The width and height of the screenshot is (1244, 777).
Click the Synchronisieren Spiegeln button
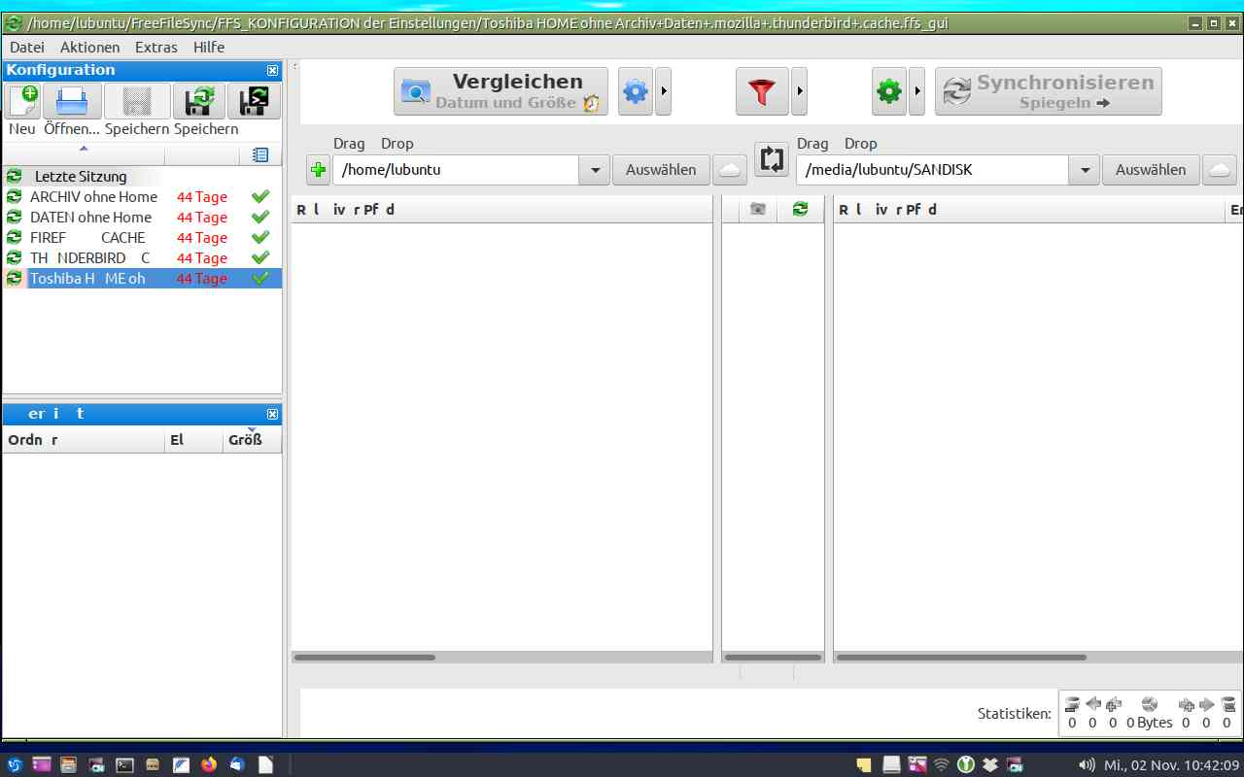click(1048, 91)
